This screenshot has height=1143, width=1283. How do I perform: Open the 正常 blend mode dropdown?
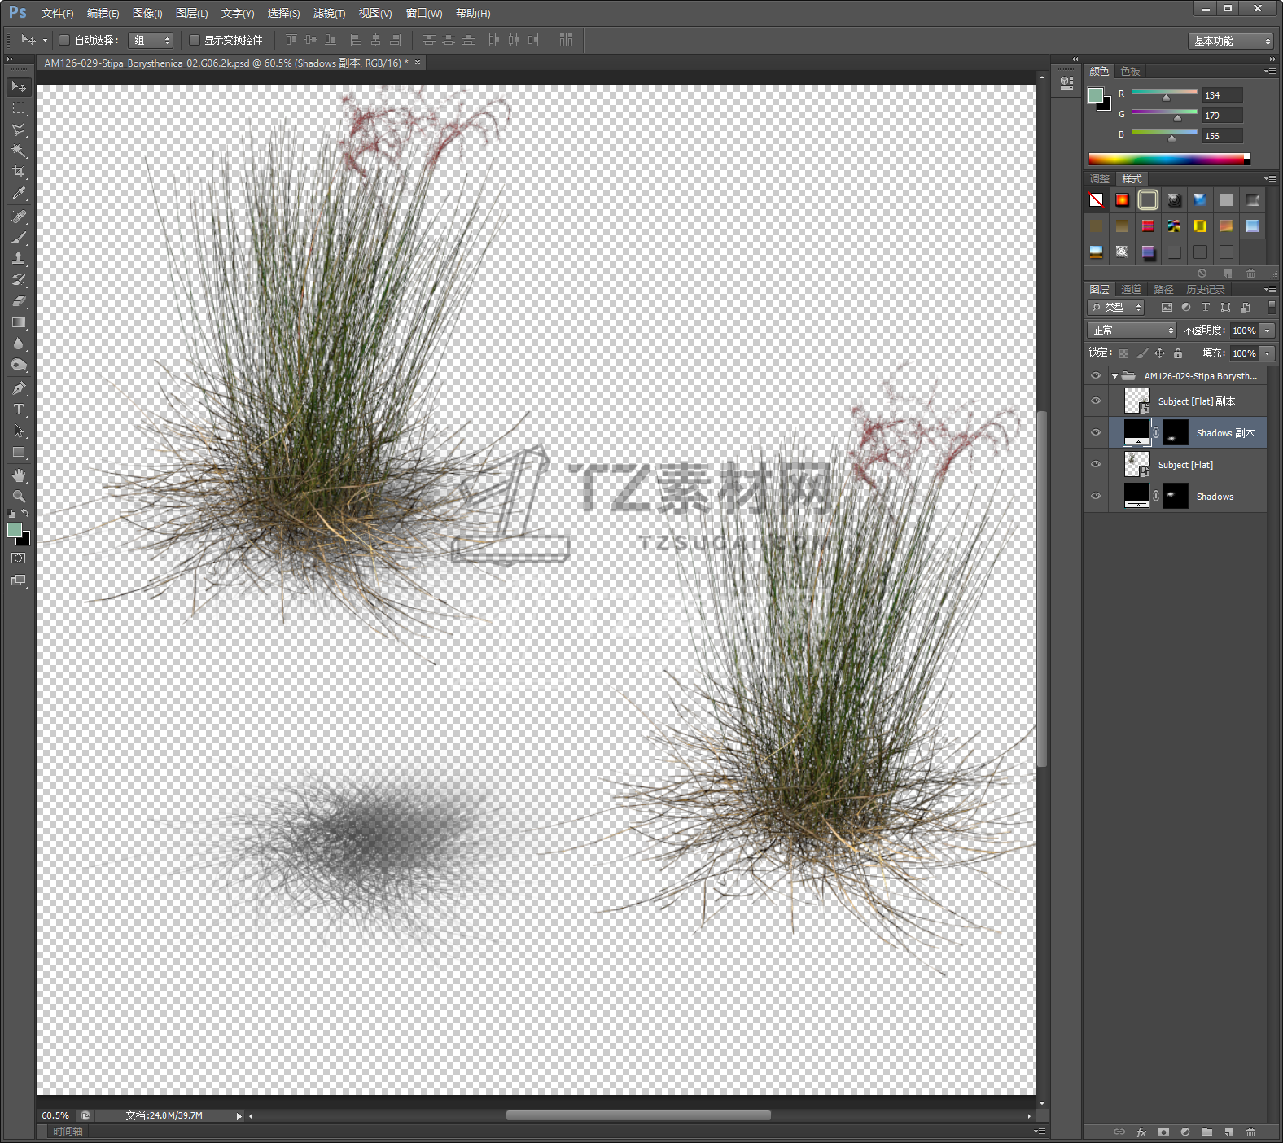[1132, 331]
